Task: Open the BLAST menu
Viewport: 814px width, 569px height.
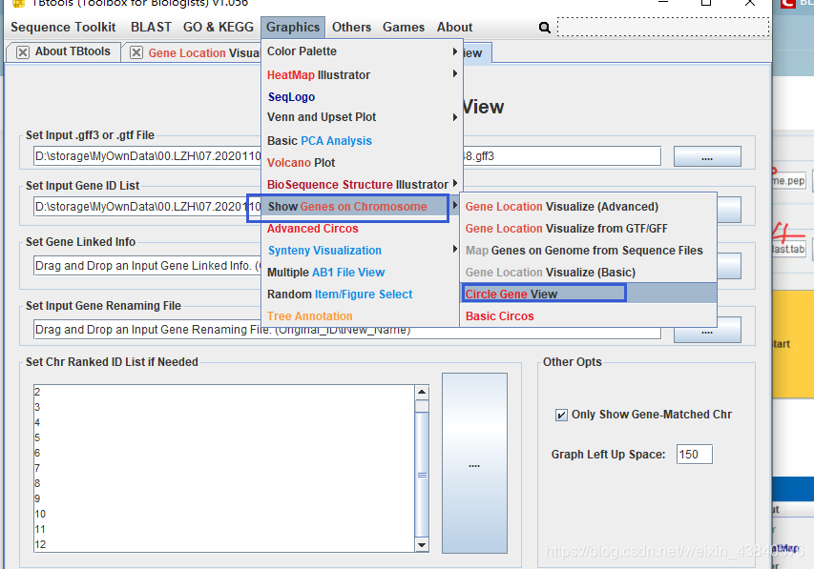Action: coord(151,27)
